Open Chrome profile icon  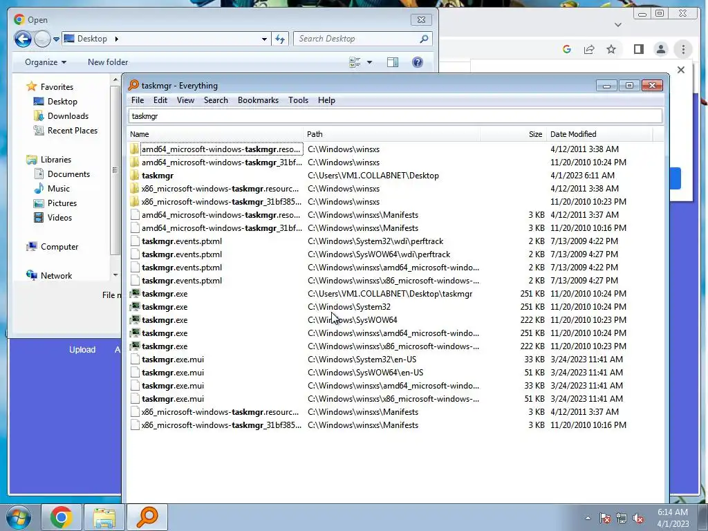[x=660, y=49]
